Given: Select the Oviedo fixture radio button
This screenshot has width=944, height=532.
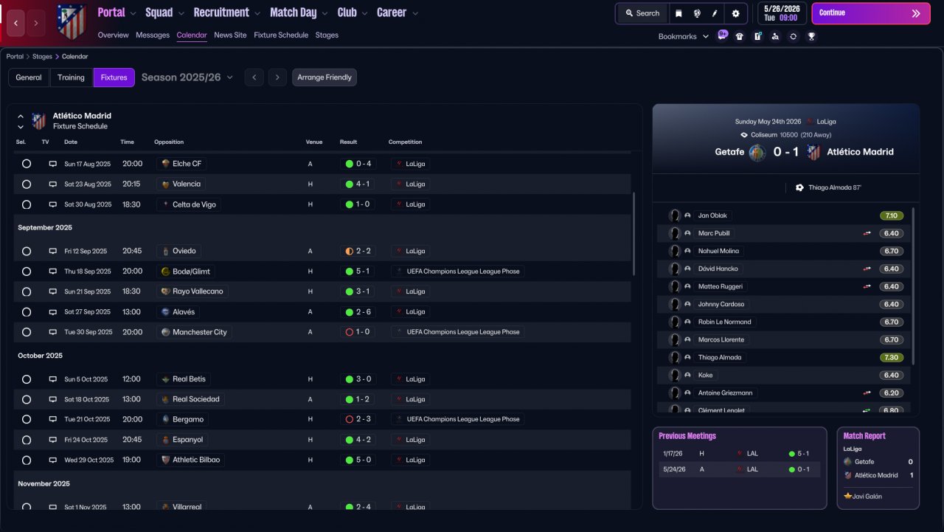Looking at the screenshot, I should pyautogui.click(x=27, y=251).
